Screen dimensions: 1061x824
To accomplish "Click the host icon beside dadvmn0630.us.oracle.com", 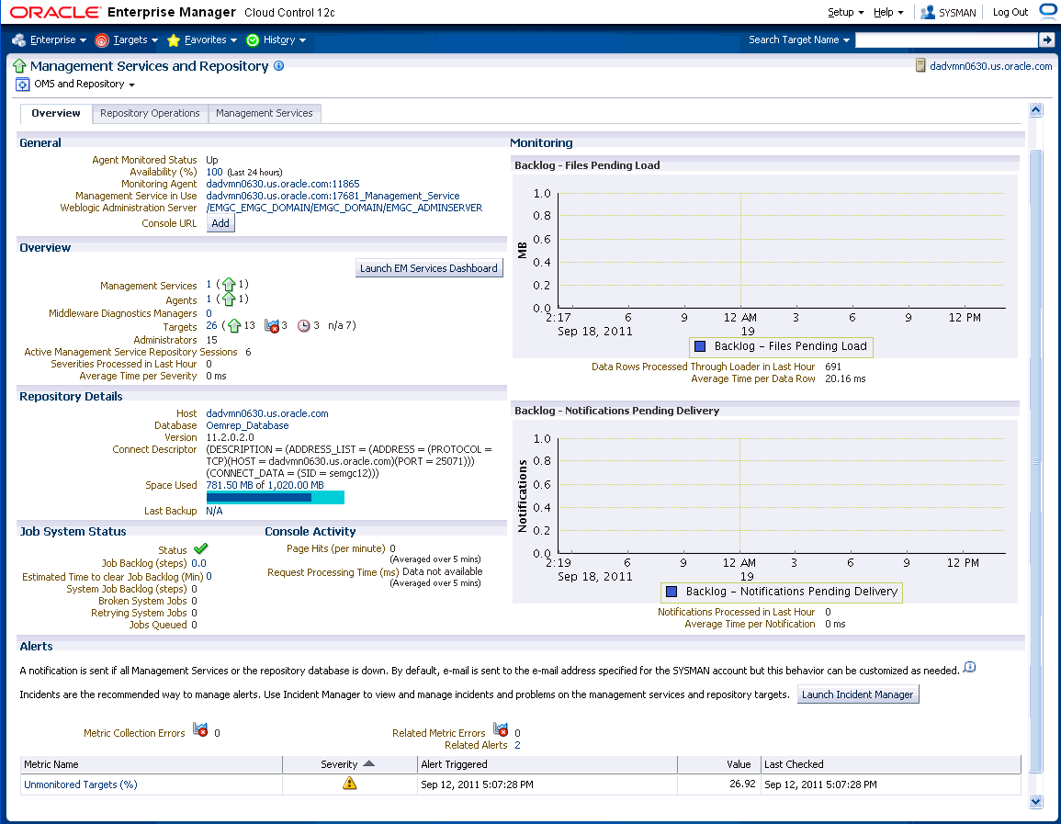I will [x=920, y=65].
